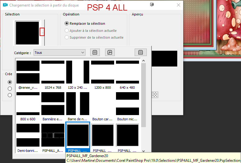
Task: Click the file locations icon button
Action: (109, 53)
